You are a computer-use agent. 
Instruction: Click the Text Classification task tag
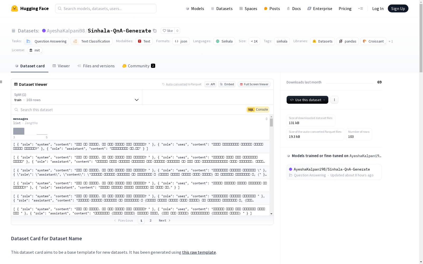pos(91,41)
